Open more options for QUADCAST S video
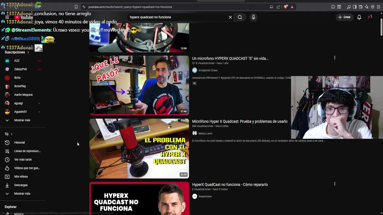Viewport: 383px width, 215px height. 335,58
